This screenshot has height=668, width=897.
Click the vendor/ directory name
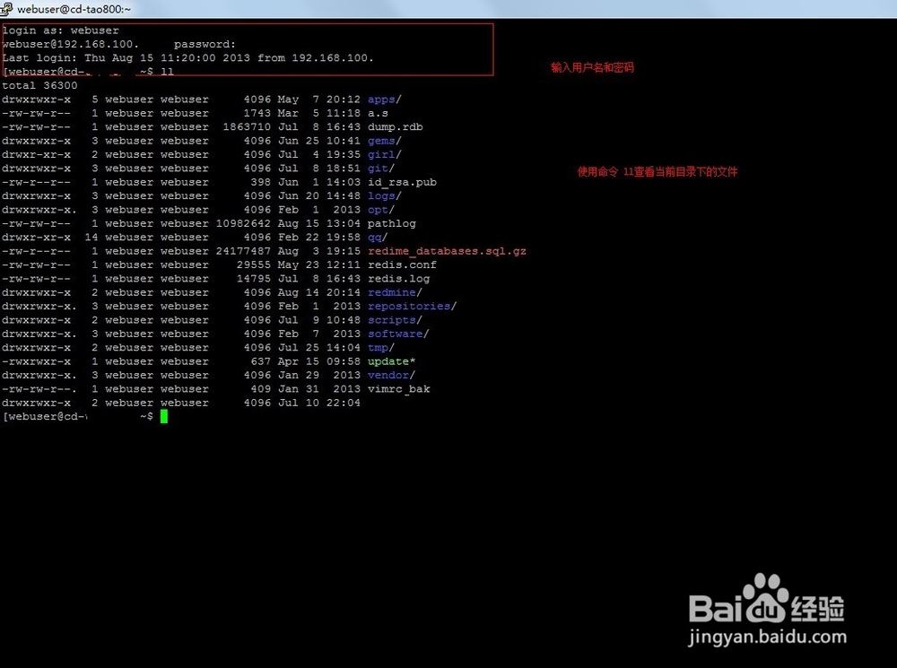tap(391, 375)
